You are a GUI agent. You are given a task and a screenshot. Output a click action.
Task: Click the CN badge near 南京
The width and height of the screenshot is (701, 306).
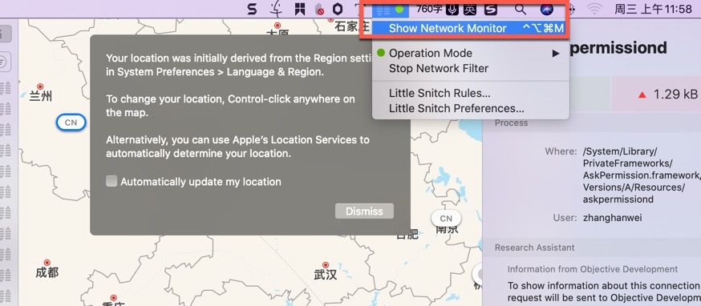(446, 219)
